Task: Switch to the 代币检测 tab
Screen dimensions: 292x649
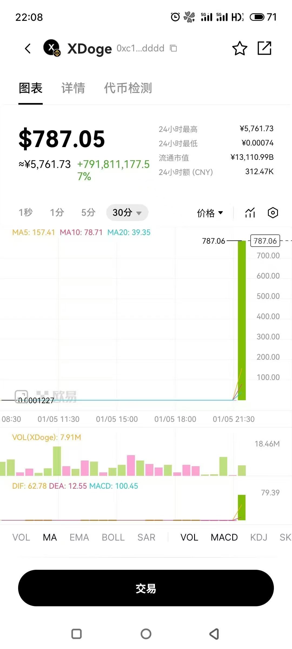Action: pyautogui.click(x=128, y=88)
